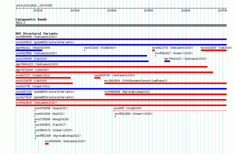Open the nsv6416519 (Sedlazeck2020) label
Screen dimensions: 234x154
tap(36, 103)
